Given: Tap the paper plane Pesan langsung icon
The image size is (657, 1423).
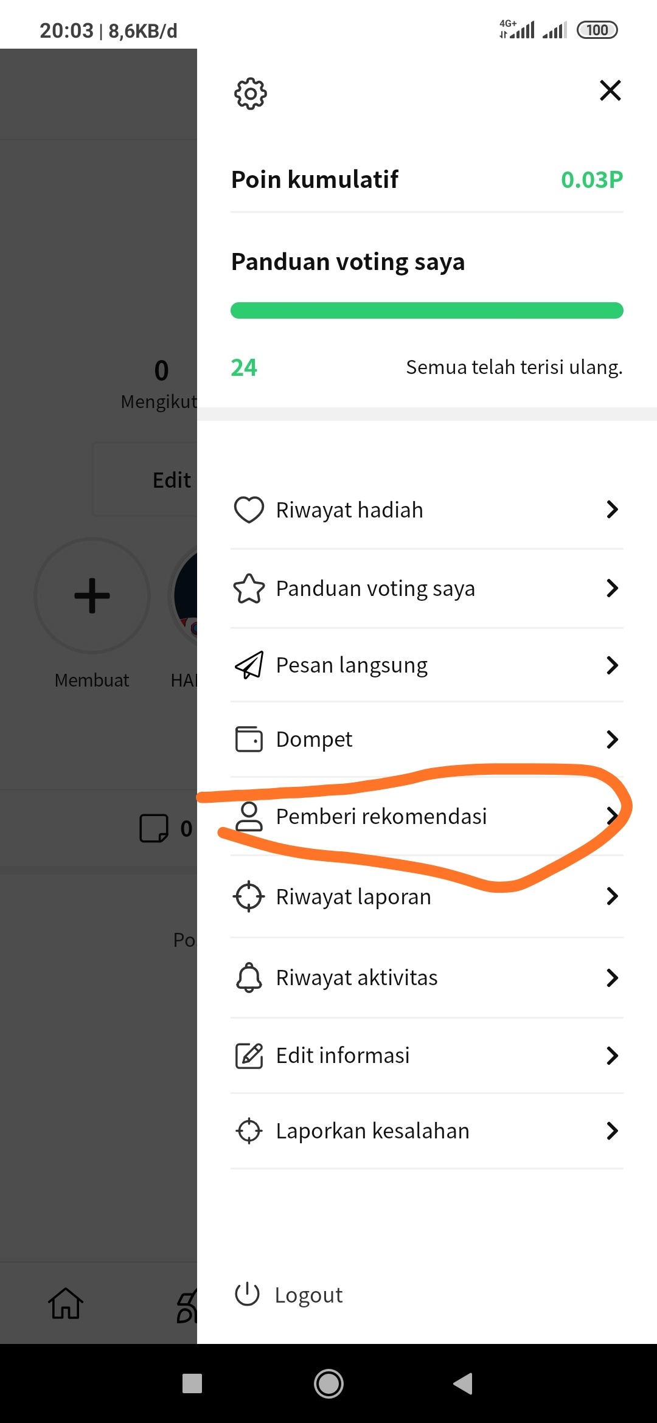Looking at the screenshot, I should [249, 665].
